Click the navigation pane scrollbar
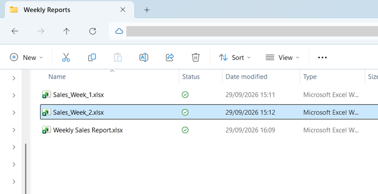 point(26,168)
